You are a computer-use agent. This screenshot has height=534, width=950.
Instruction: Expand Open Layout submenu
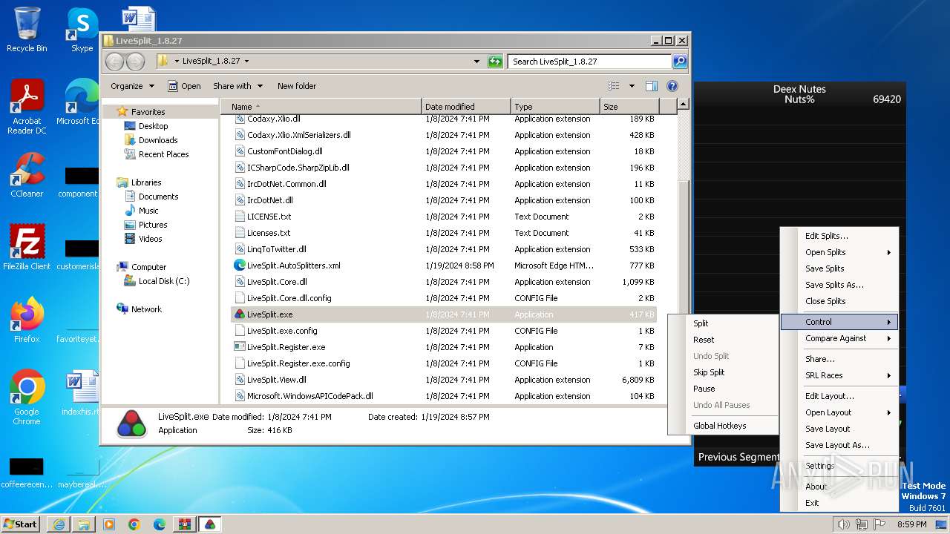tap(839, 412)
